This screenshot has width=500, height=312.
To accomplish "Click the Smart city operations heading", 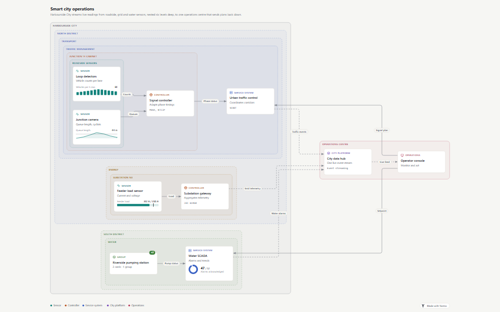I will pyautogui.click(x=72, y=9).
